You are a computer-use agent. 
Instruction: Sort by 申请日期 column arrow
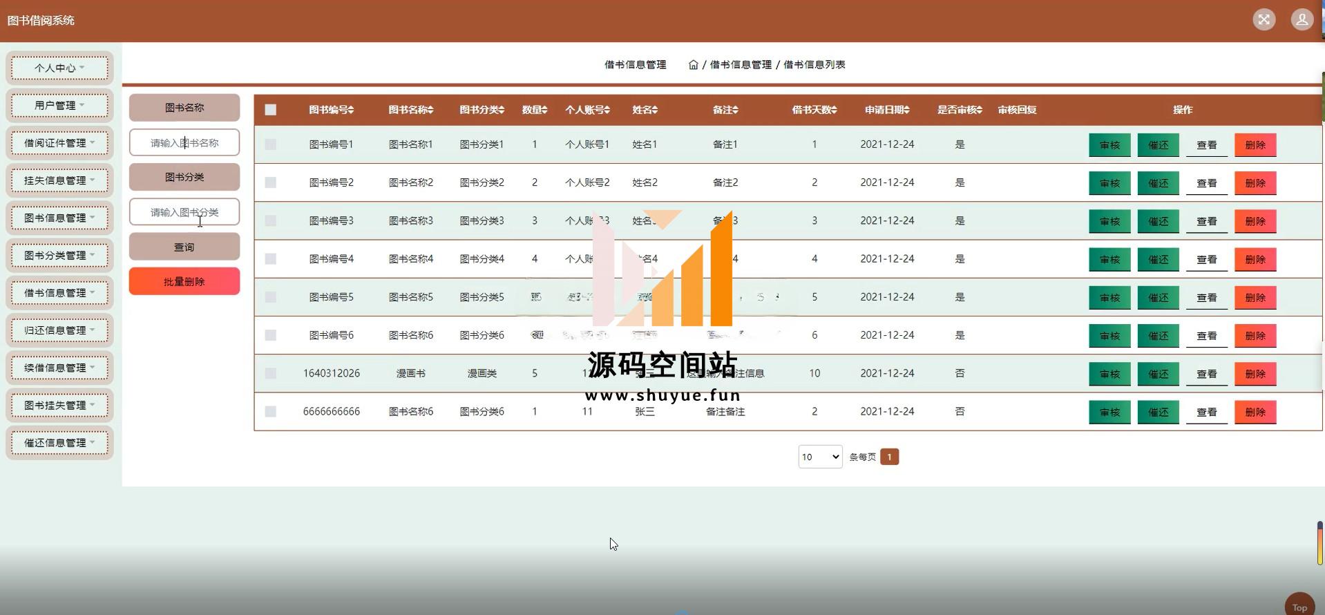906,110
